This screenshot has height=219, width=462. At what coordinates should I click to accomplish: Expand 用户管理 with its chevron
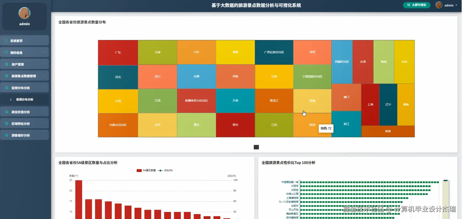44,64
